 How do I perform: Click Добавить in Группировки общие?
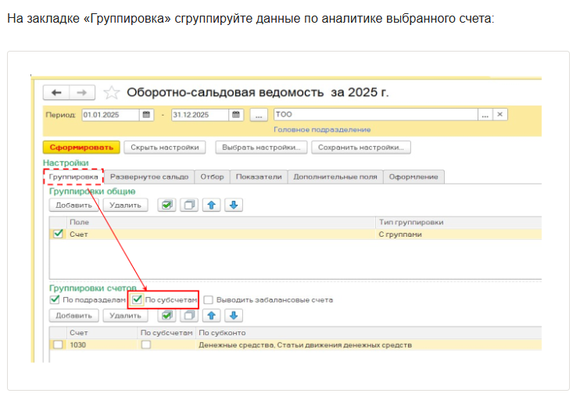73,205
